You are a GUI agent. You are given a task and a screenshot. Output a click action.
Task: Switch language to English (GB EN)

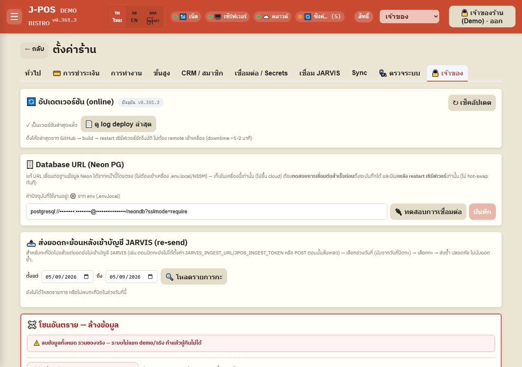point(134,17)
